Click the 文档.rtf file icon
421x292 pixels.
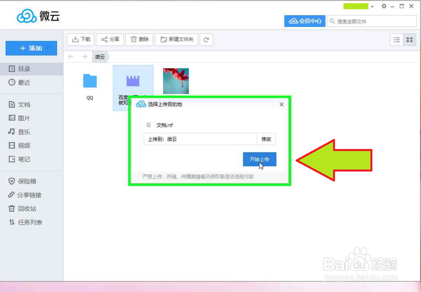click(x=149, y=125)
